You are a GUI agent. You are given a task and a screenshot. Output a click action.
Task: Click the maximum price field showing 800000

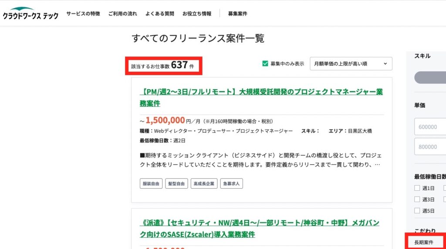point(430,146)
